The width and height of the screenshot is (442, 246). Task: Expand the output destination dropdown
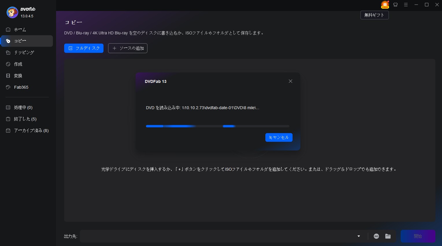pos(358,236)
